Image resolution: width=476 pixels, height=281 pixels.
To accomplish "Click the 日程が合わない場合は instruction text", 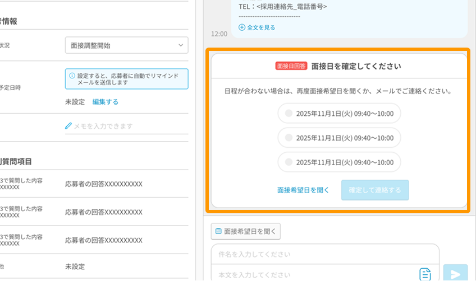I will (x=338, y=91).
